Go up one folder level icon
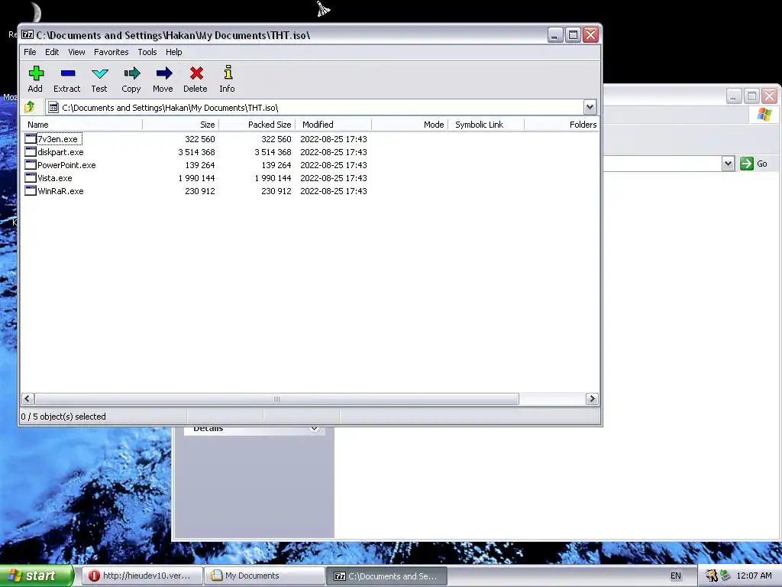Screen dimensions: 782x587 [30, 107]
